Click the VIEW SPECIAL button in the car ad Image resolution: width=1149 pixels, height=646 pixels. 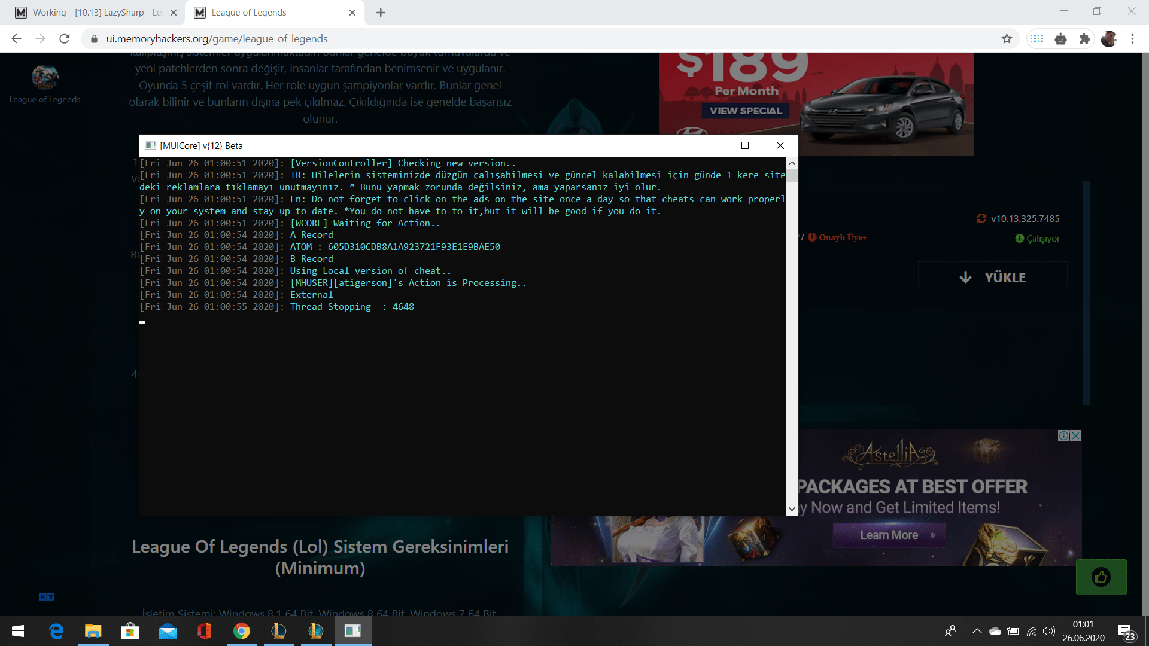746,111
